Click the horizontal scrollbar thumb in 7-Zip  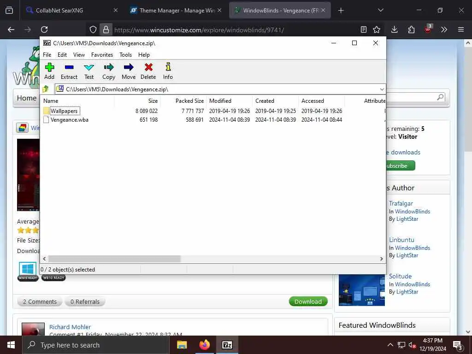pyautogui.click(x=114, y=259)
